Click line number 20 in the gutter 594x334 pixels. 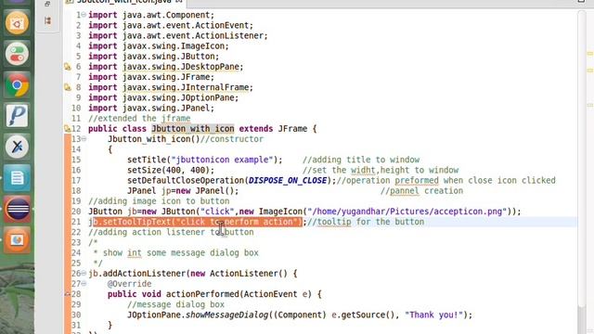(76, 212)
